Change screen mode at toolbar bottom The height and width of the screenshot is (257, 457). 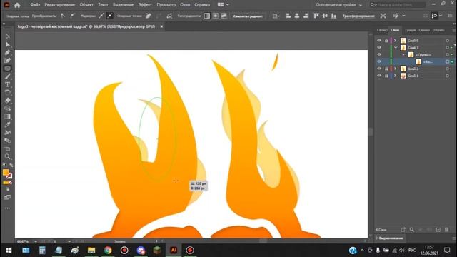[8, 198]
